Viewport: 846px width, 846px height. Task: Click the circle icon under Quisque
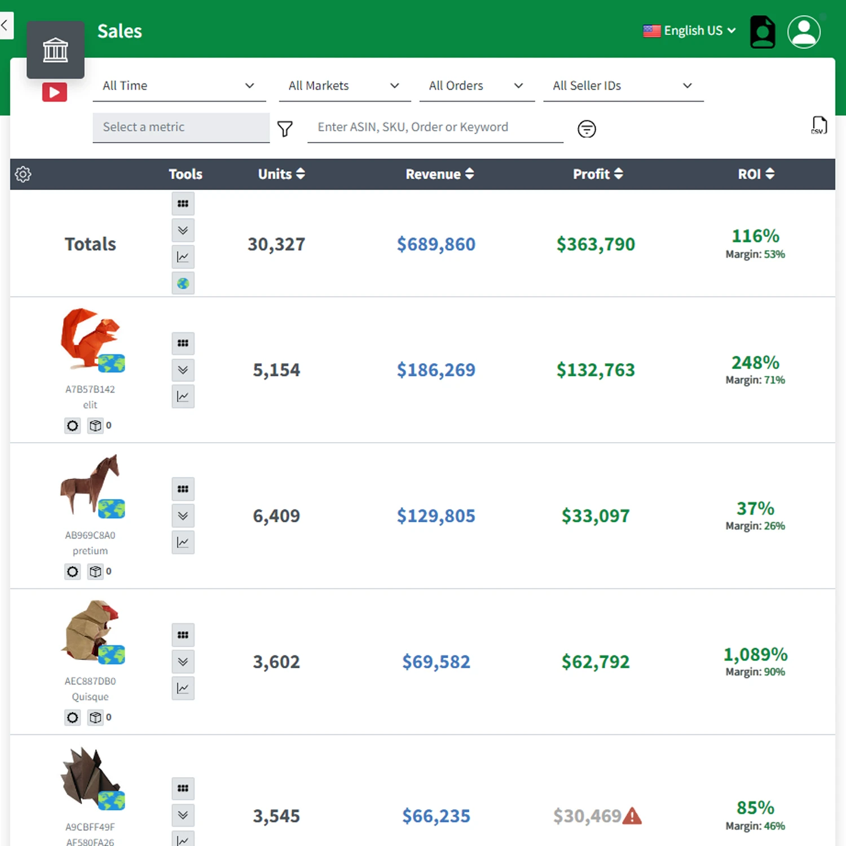73,718
